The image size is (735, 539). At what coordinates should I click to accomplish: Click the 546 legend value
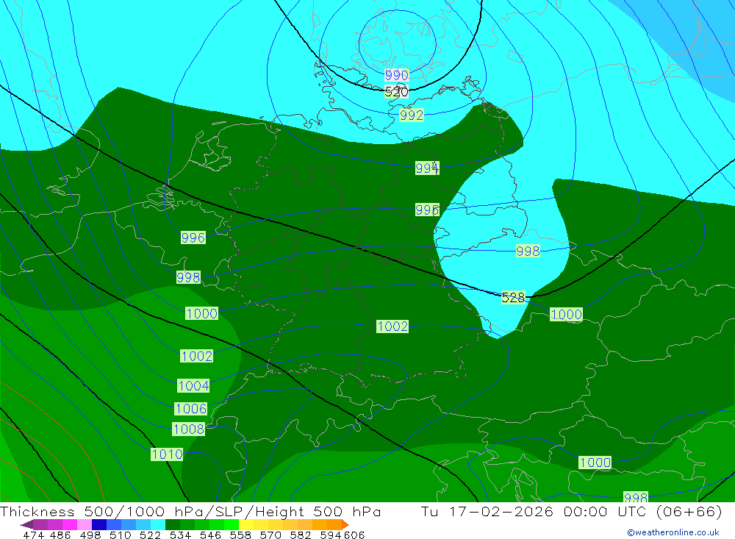point(210,535)
